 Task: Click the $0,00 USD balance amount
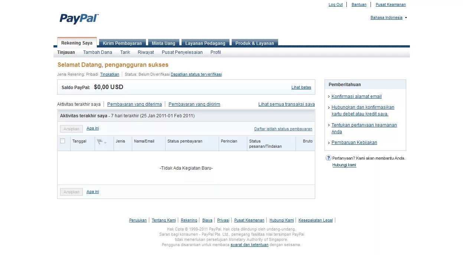pyautogui.click(x=108, y=87)
